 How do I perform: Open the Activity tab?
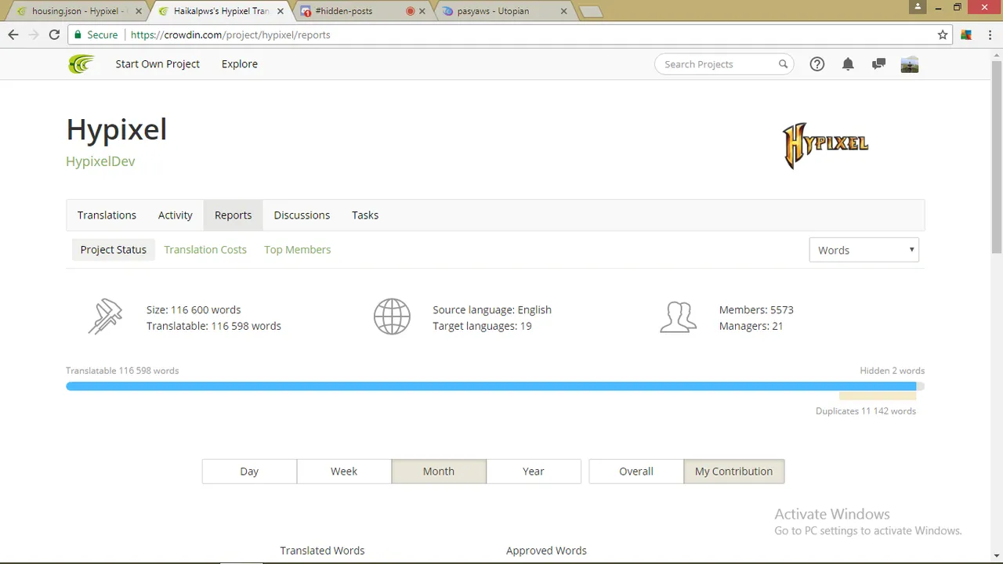coord(176,215)
